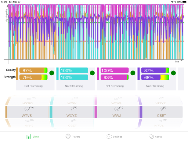Tap Not Streaming under the purple tuner
Image resolution: width=188 pixels, height=141 pixels.
[x=155, y=86]
